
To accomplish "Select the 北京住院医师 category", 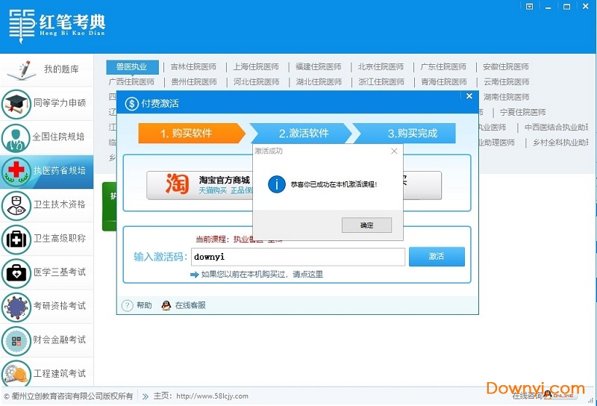I will coord(381,67).
